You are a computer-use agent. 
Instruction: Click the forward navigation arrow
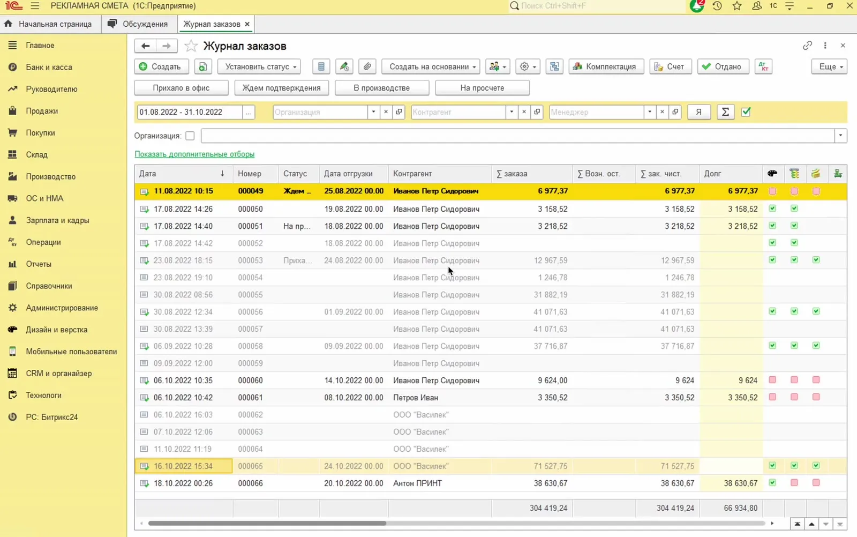[x=167, y=46]
